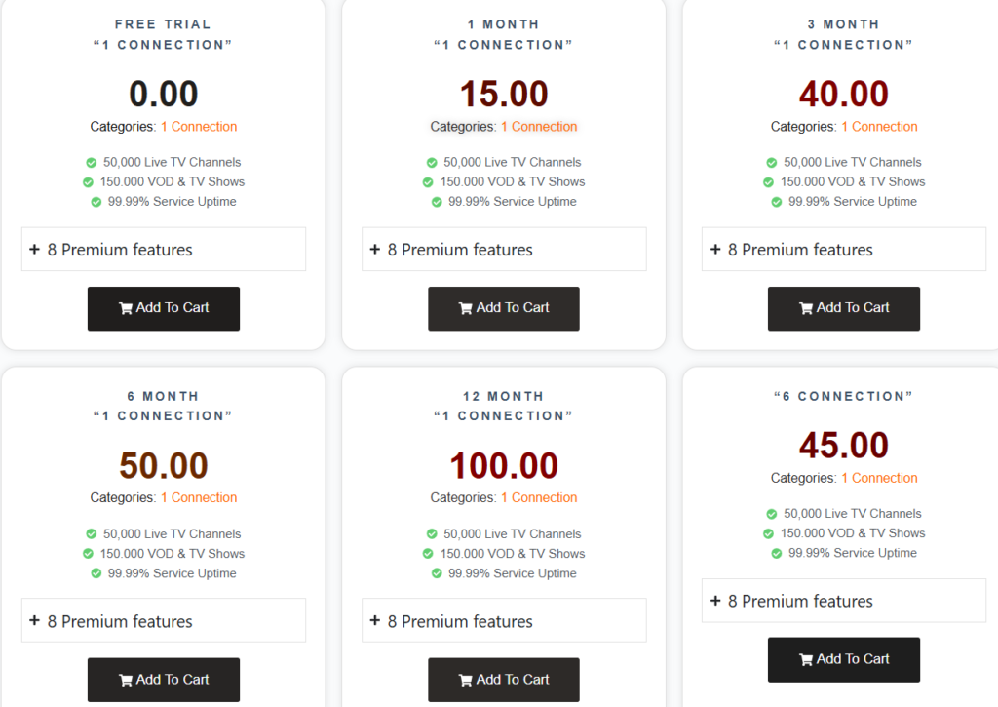Click cart icon in Free Trial card
The width and height of the screenshot is (998, 707).
[126, 308]
